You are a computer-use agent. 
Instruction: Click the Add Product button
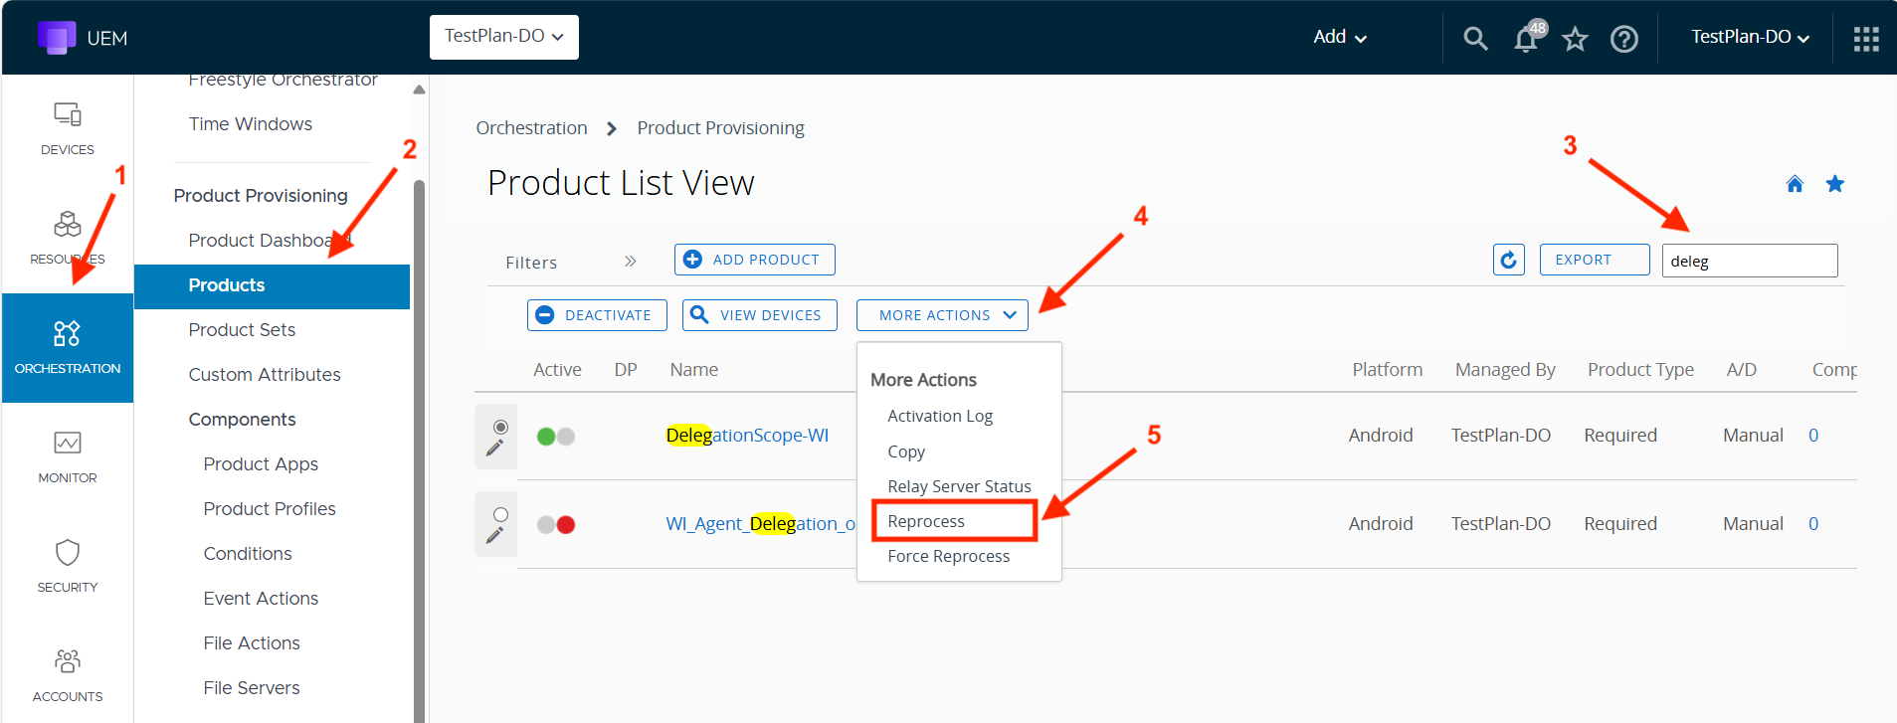pyautogui.click(x=754, y=260)
